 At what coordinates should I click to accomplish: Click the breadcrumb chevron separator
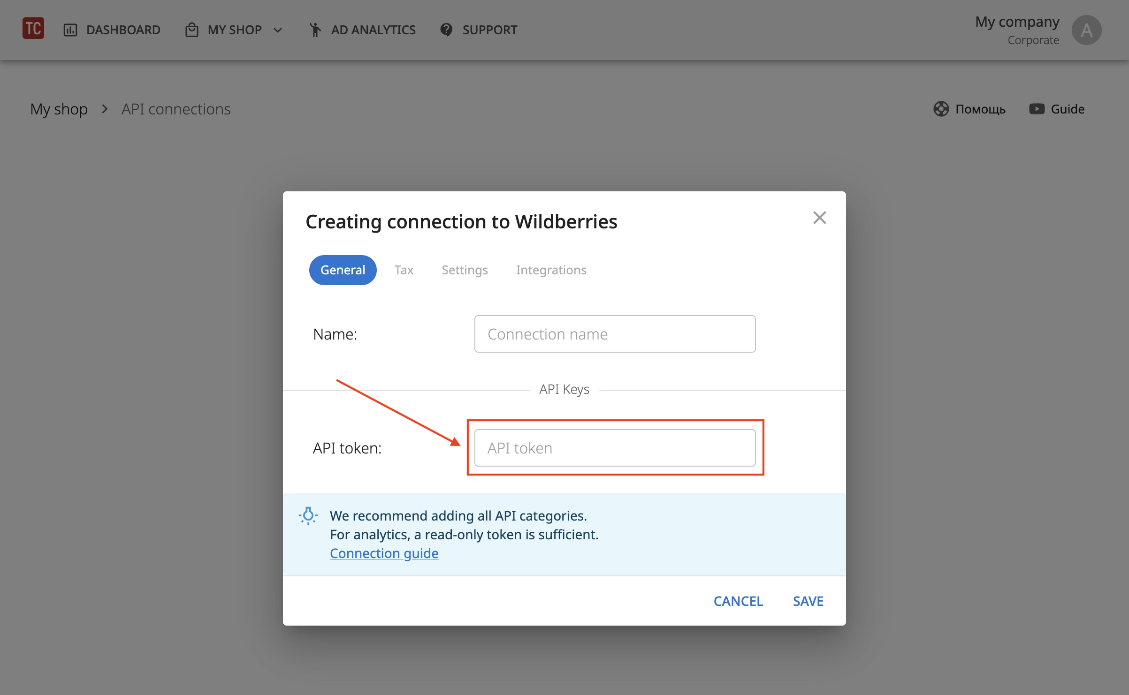click(105, 109)
